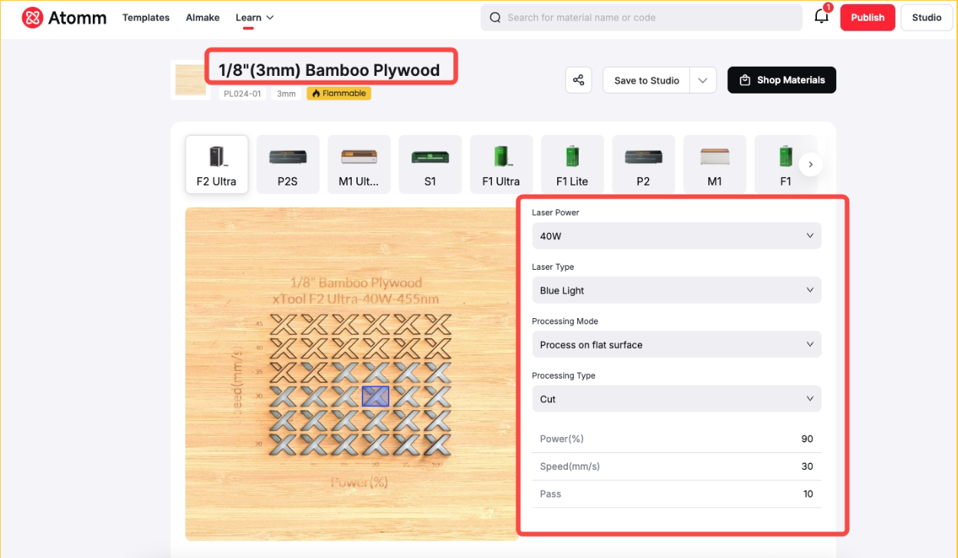Open the Processing Type Cut dropdown
The height and width of the screenshot is (558, 958).
click(x=676, y=399)
